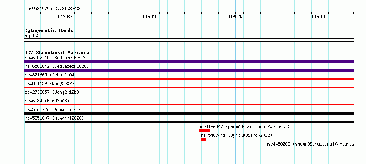Click the 81981k ruler label
The image size is (366, 164).
point(151,16)
